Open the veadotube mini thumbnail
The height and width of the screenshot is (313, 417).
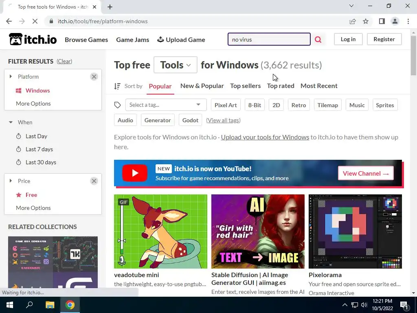160,231
